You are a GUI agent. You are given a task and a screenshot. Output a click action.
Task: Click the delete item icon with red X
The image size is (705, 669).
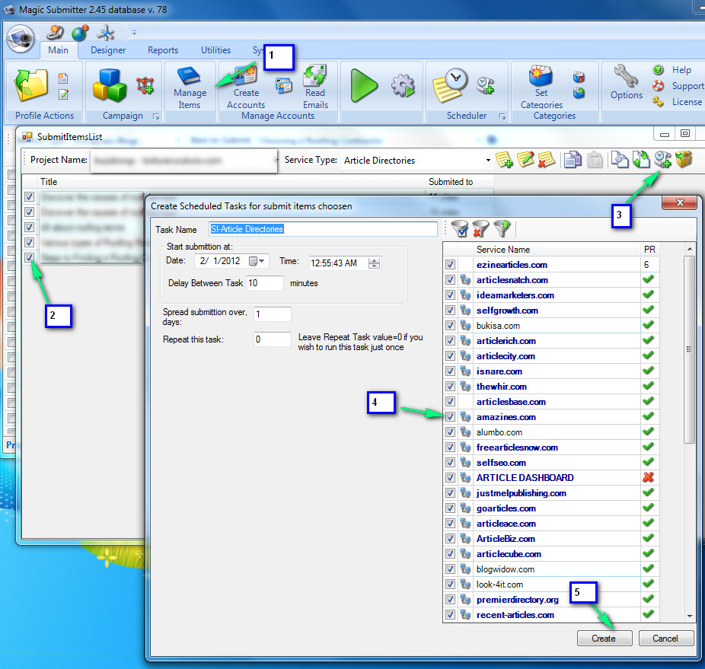(x=546, y=160)
